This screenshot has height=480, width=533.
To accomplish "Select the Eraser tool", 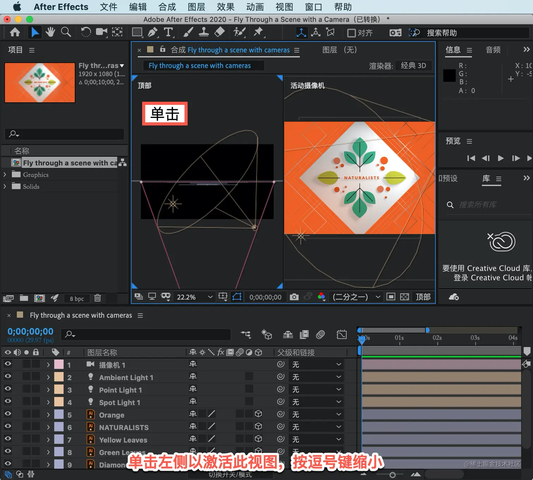I will [220, 32].
